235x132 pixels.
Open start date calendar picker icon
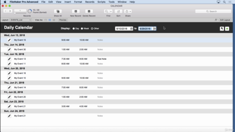pyautogui.click(x=131, y=29)
